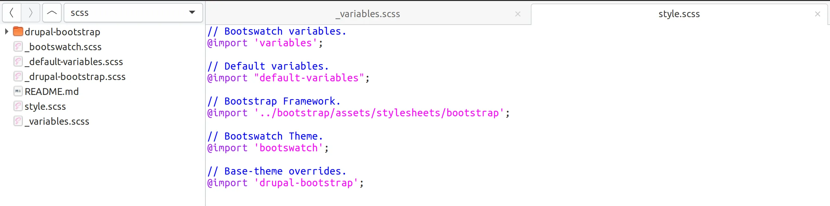Image resolution: width=830 pixels, height=206 pixels.
Task: Click the '// Default variables.' comment
Action: (268, 66)
